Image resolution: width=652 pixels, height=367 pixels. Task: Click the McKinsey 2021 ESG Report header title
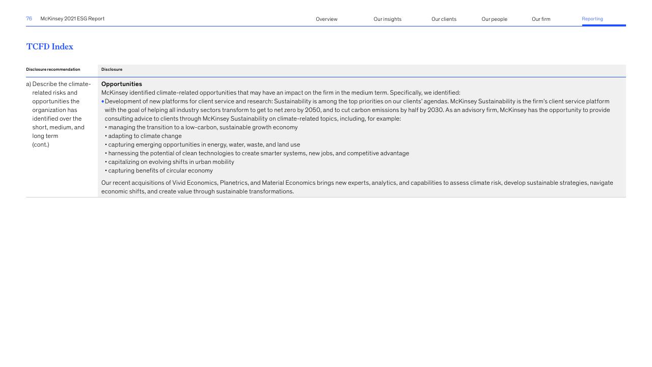pos(72,19)
